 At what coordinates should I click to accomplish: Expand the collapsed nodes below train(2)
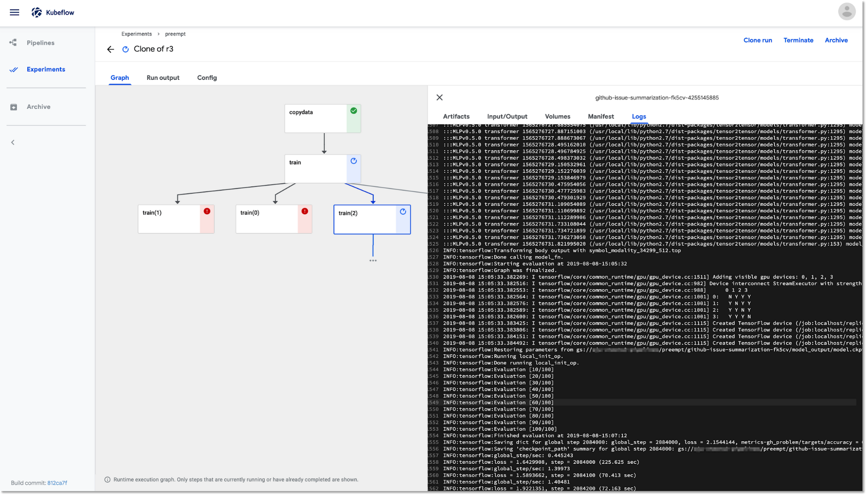point(373,261)
